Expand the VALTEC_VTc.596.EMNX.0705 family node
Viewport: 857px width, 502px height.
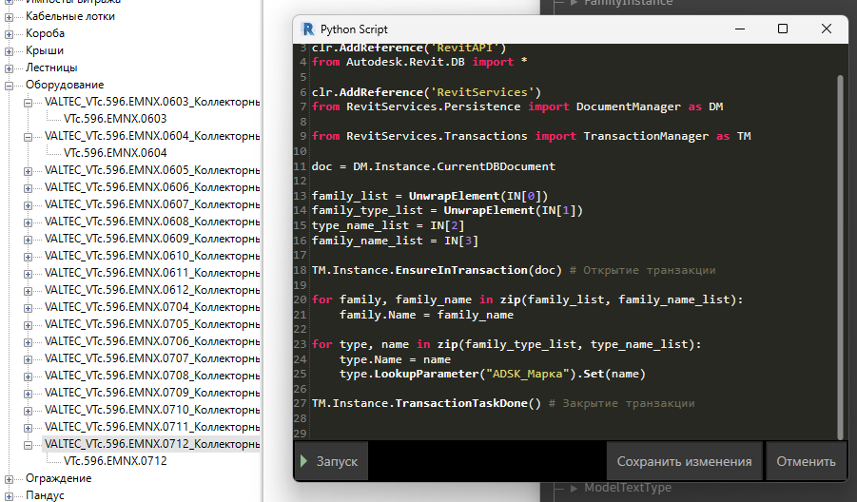[28, 325]
